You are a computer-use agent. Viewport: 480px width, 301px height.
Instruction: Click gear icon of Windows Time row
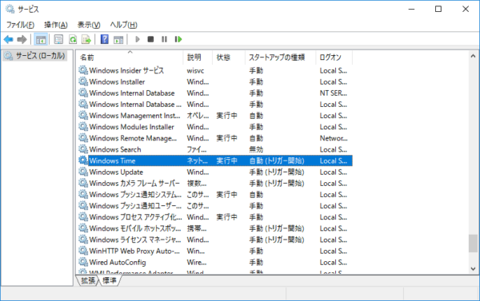(83, 160)
